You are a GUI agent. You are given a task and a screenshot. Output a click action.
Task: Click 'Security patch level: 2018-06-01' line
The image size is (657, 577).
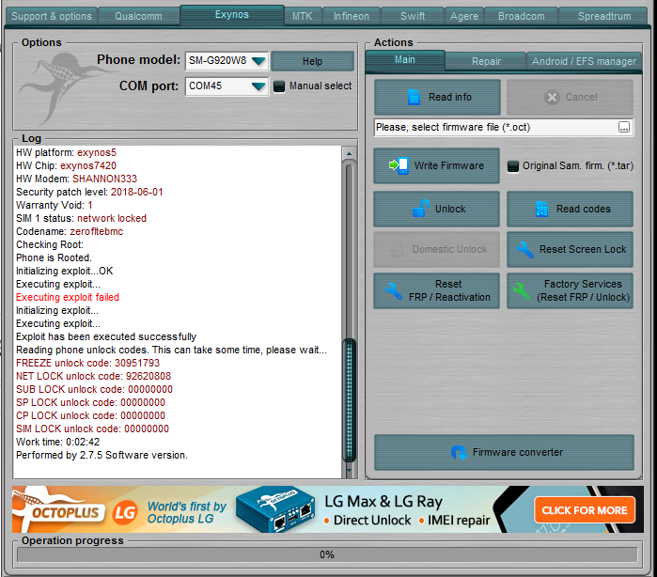[89, 192]
